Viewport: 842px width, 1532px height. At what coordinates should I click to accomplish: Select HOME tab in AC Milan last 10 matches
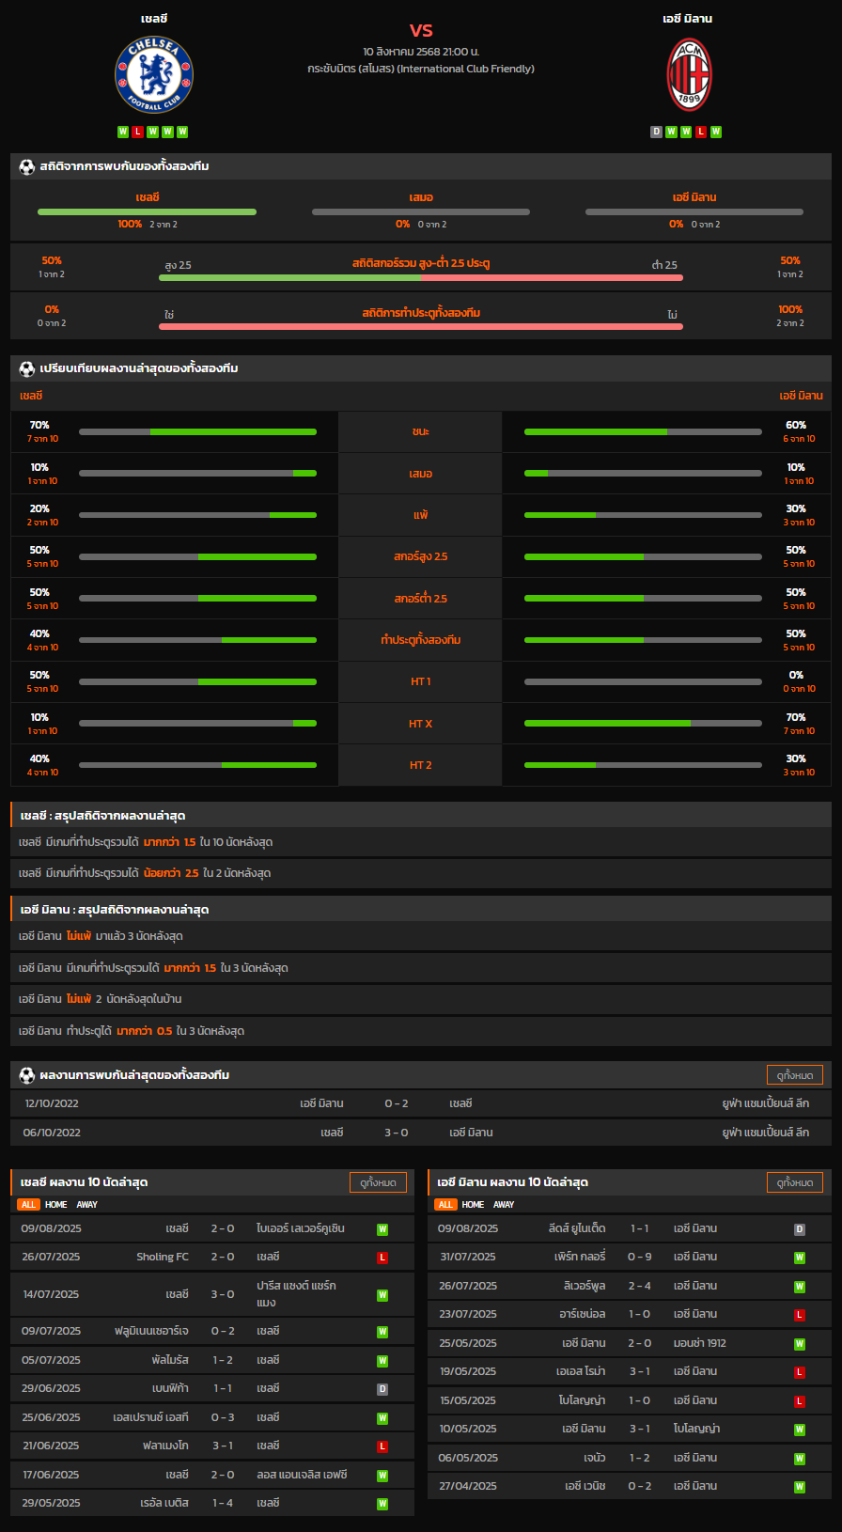pos(474,1205)
